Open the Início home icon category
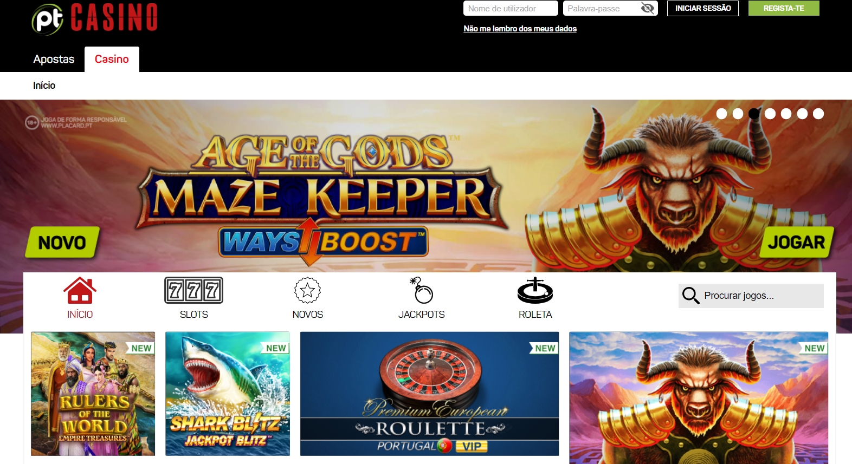This screenshot has width=852, height=464. tap(80, 291)
